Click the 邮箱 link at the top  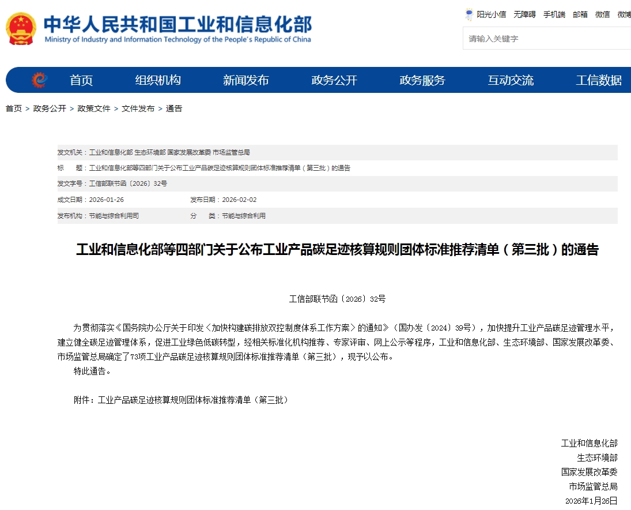tap(580, 14)
